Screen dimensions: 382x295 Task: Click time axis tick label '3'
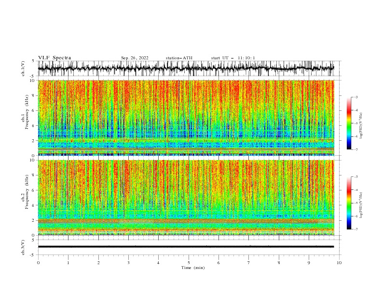128,263
